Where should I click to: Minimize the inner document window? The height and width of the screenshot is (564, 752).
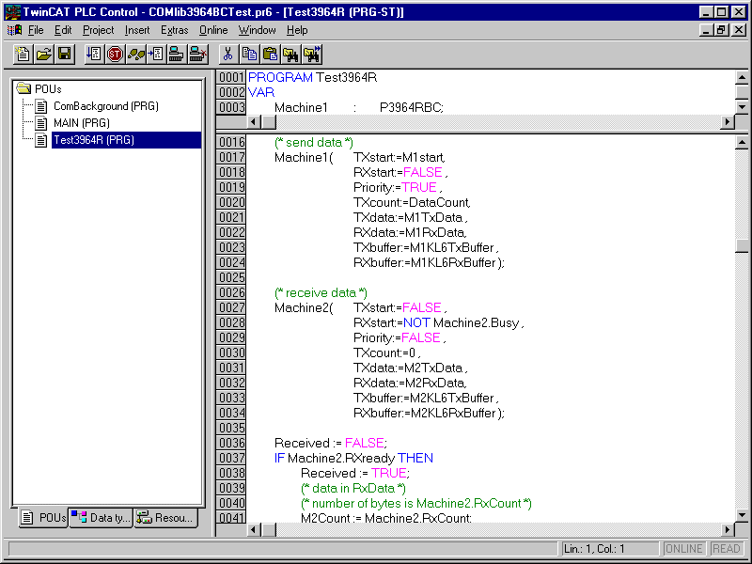click(x=706, y=30)
